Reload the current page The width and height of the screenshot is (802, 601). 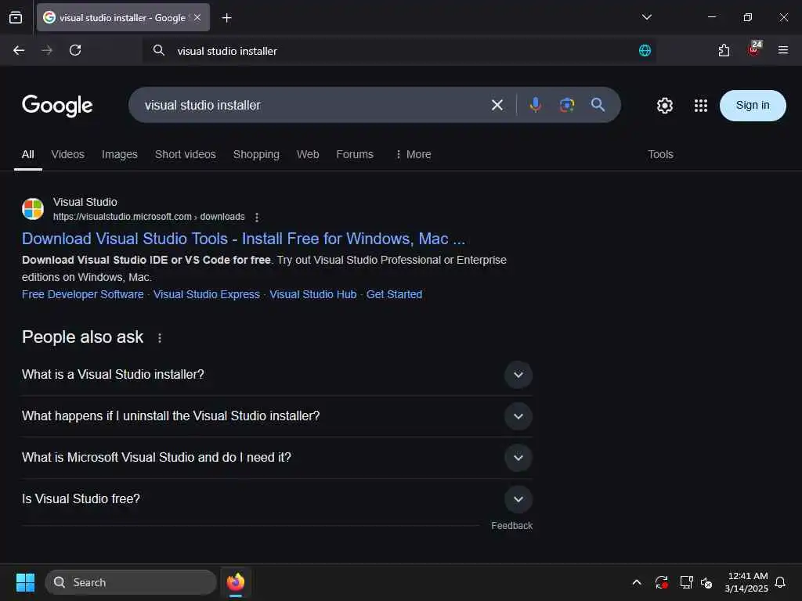[x=75, y=50]
